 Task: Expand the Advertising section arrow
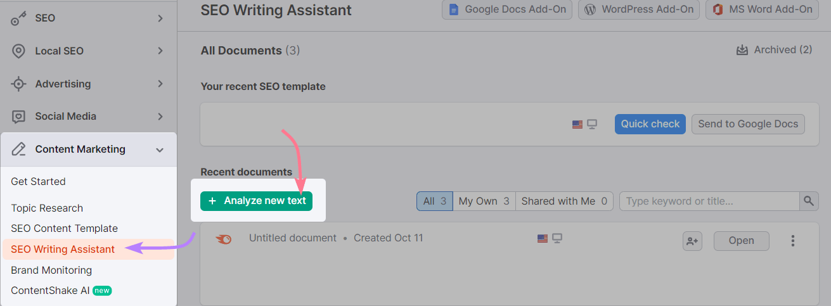pyautogui.click(x=160, y=84)
